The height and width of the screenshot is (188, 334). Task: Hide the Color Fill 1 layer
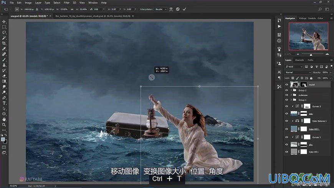pos(287,152)
